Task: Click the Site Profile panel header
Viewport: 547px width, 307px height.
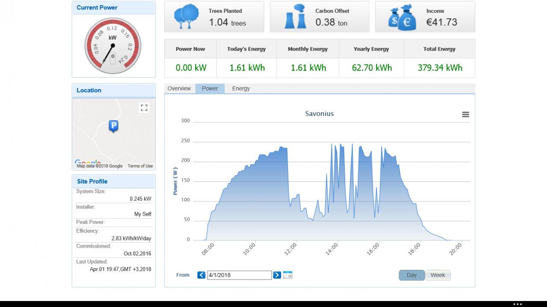Action: (x=114, y=181)
